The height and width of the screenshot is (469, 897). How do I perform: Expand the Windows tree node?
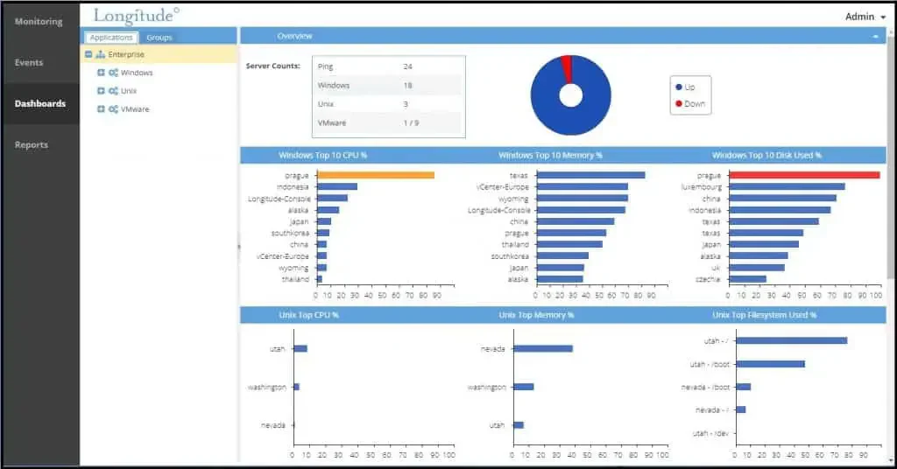(x=101, y=73)
